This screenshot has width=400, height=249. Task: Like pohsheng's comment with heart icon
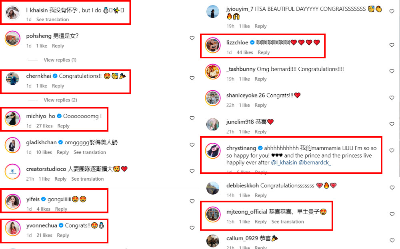192,38
